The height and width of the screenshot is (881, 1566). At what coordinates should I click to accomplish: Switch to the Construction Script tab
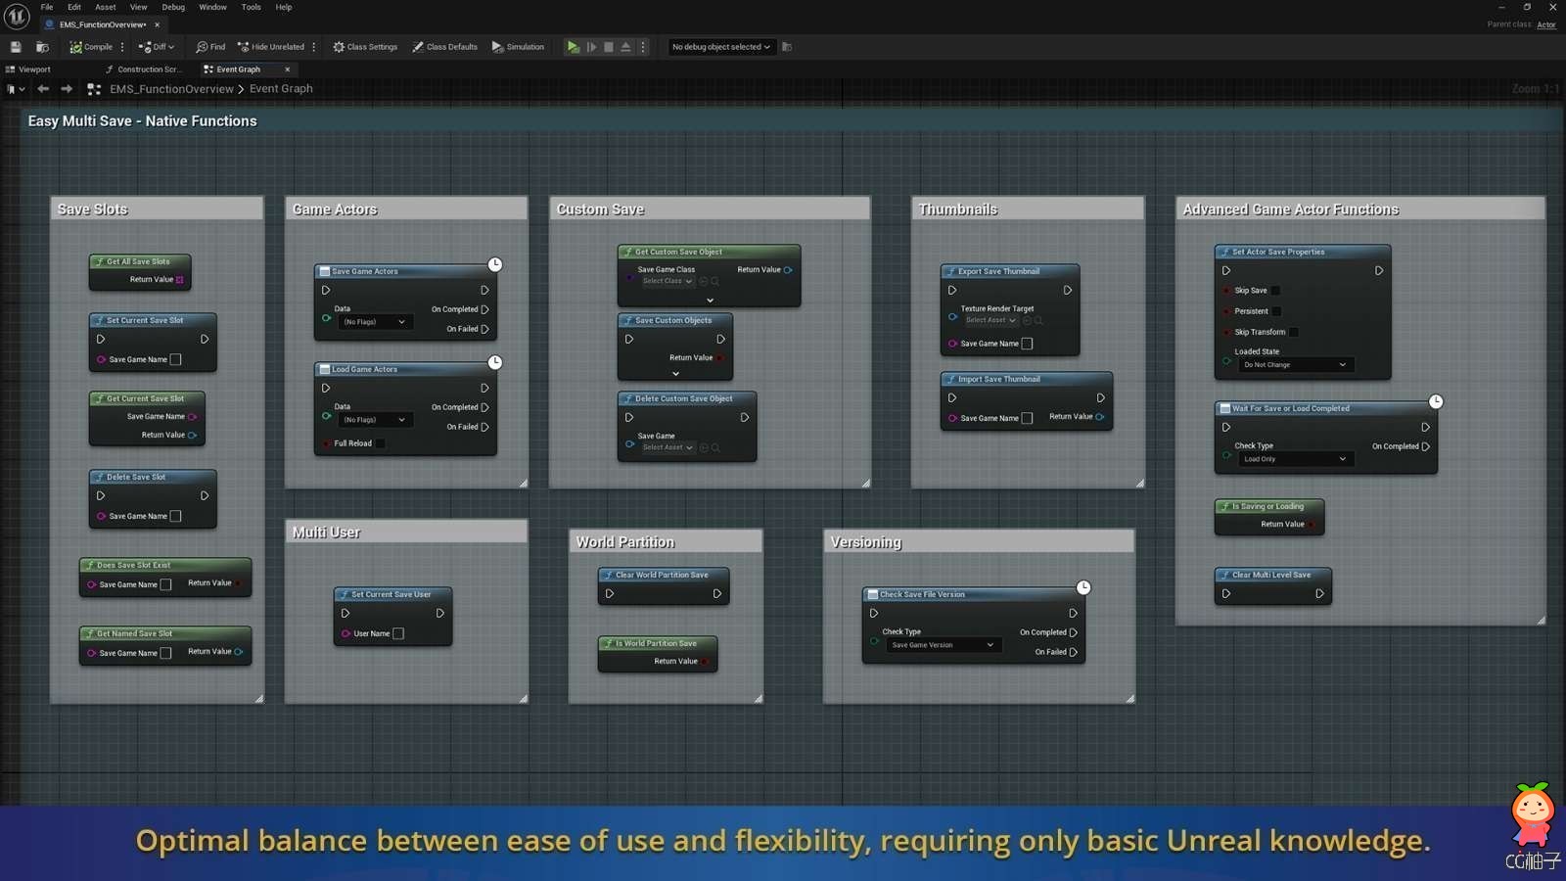[x=143, y=70]
